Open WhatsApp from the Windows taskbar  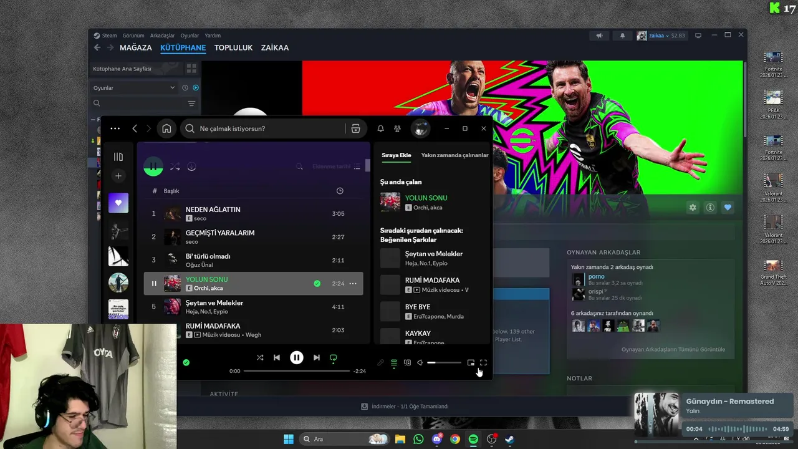click(x=418, y=439)
